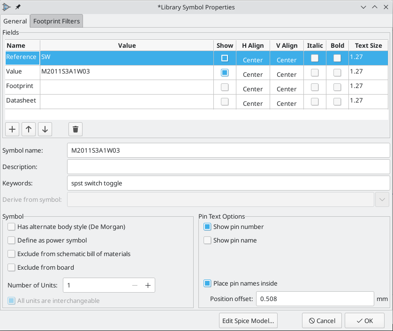393x331 pixels.
Task: Decrease Number of Units with minus
Action: [135, 286]
